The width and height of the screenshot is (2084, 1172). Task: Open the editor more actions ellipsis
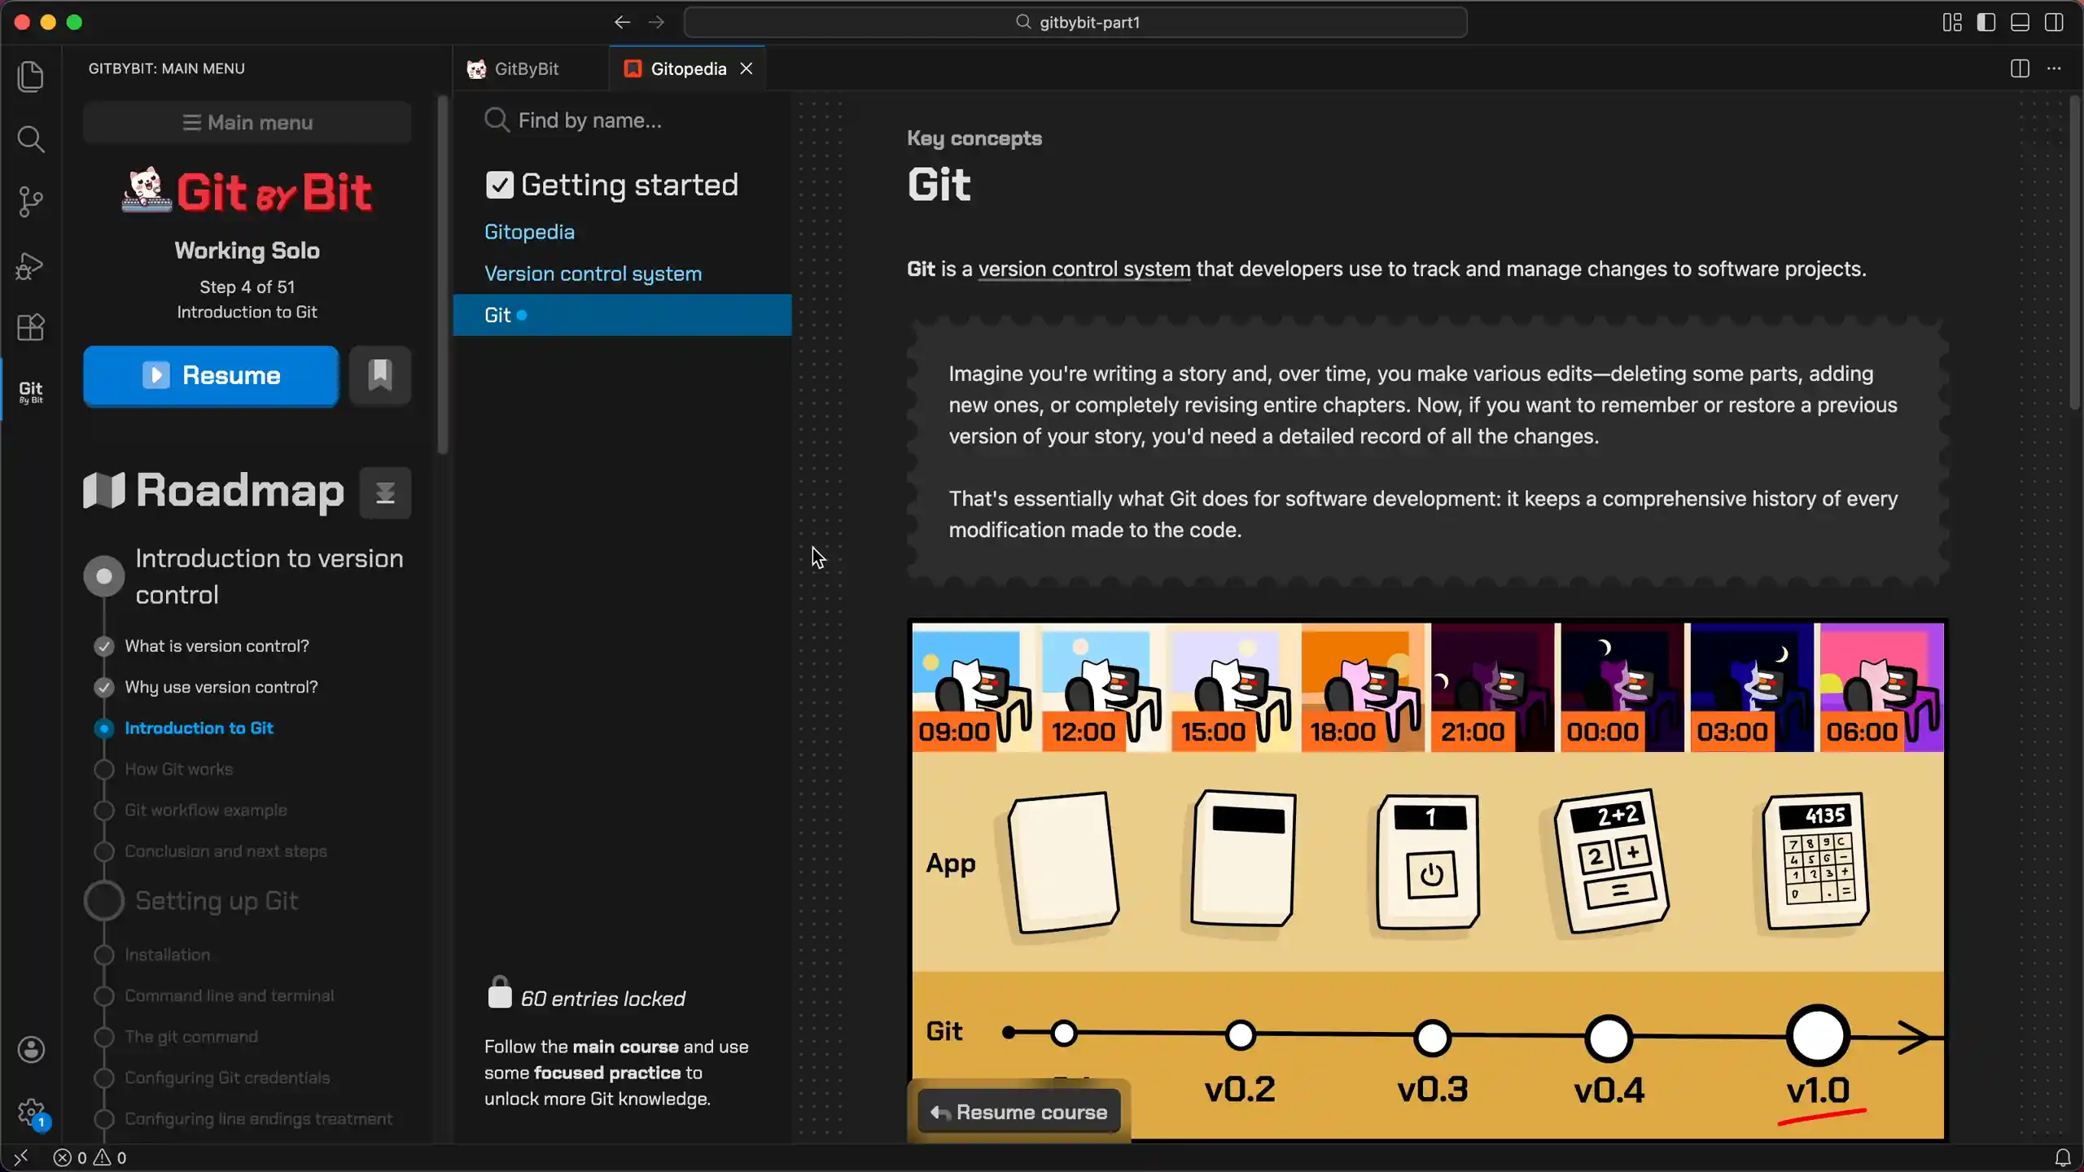pyautogui.click(x=2054, y=68)
